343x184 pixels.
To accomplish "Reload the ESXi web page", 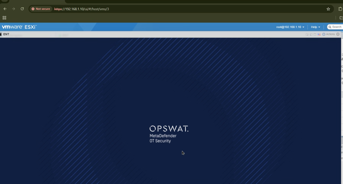I will tap(22, 9).
